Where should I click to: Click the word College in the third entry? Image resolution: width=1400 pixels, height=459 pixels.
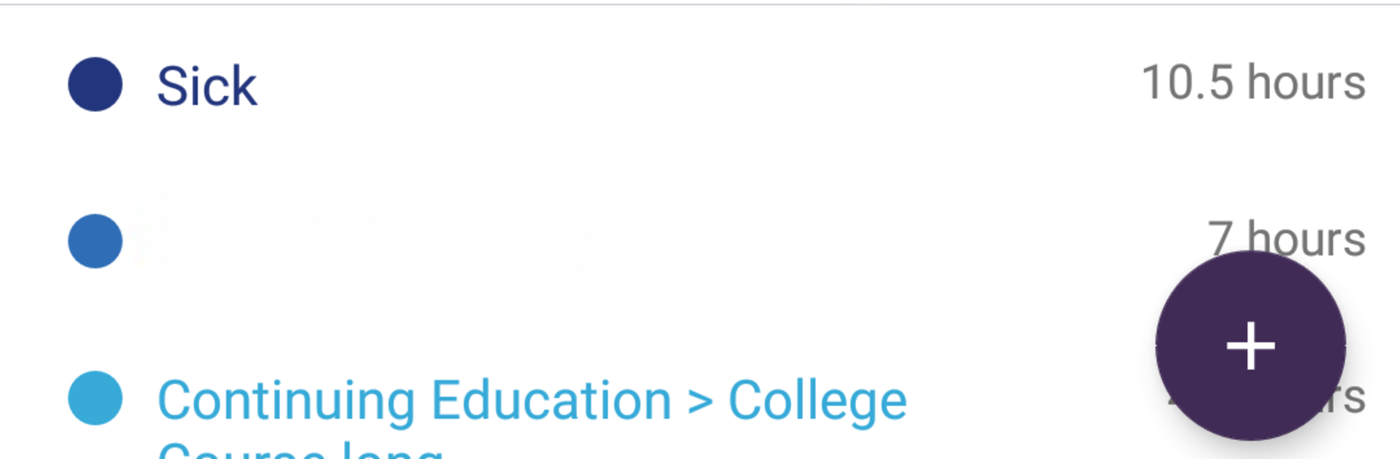click(x=817, y=401)
